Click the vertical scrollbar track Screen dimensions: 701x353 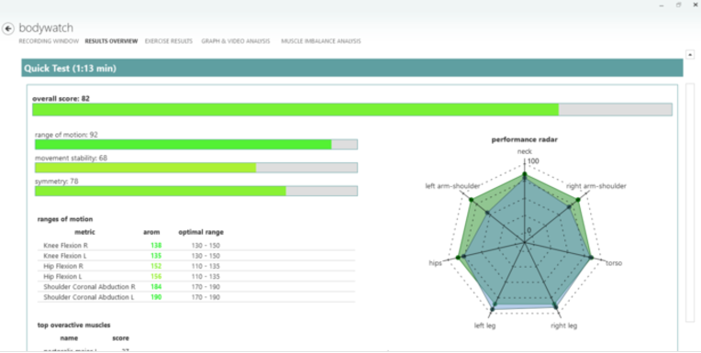click(690, 202)
